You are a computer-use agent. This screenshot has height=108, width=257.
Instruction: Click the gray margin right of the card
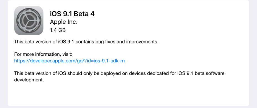[x=253, y=54]
